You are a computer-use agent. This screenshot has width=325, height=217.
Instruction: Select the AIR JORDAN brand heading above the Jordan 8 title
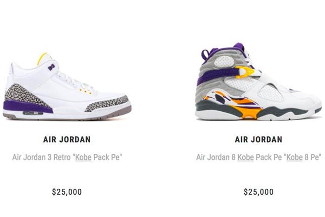coord(259,140)
